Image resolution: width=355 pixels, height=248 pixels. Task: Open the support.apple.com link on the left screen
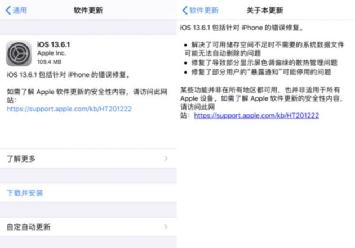pyautogui.click(x=69, y=109)
